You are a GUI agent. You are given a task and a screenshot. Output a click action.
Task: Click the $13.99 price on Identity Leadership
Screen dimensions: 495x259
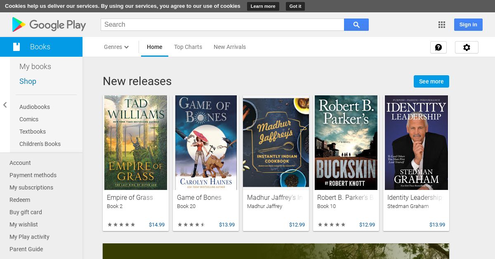pyautogui.click(x=437, y=225)
